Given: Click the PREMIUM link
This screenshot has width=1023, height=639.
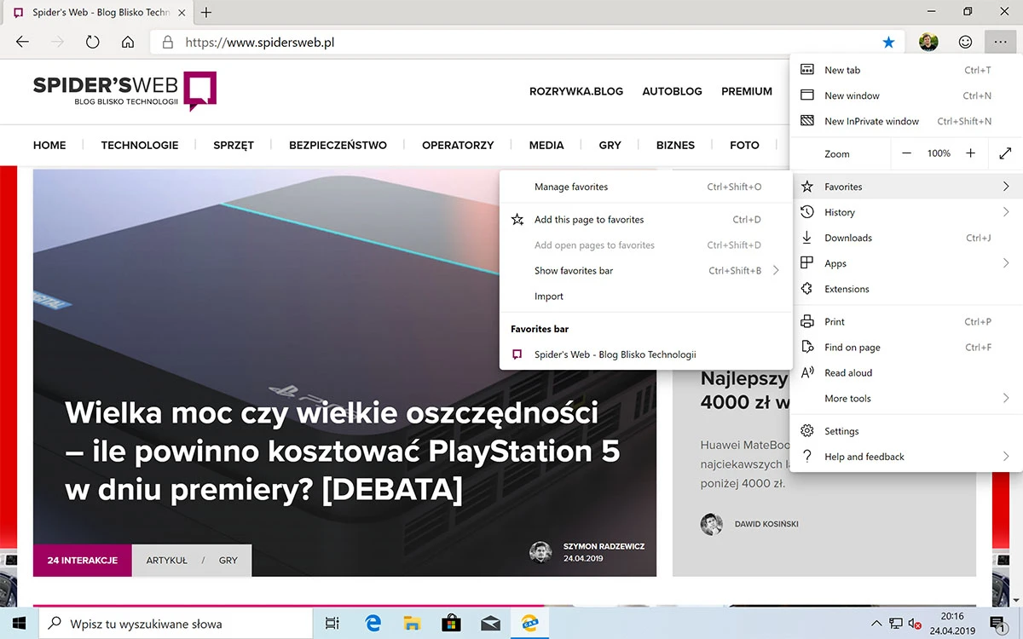Looking at the screenshot, I should (747, 91).
